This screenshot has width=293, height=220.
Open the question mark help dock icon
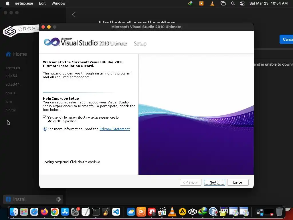[213, 212]
